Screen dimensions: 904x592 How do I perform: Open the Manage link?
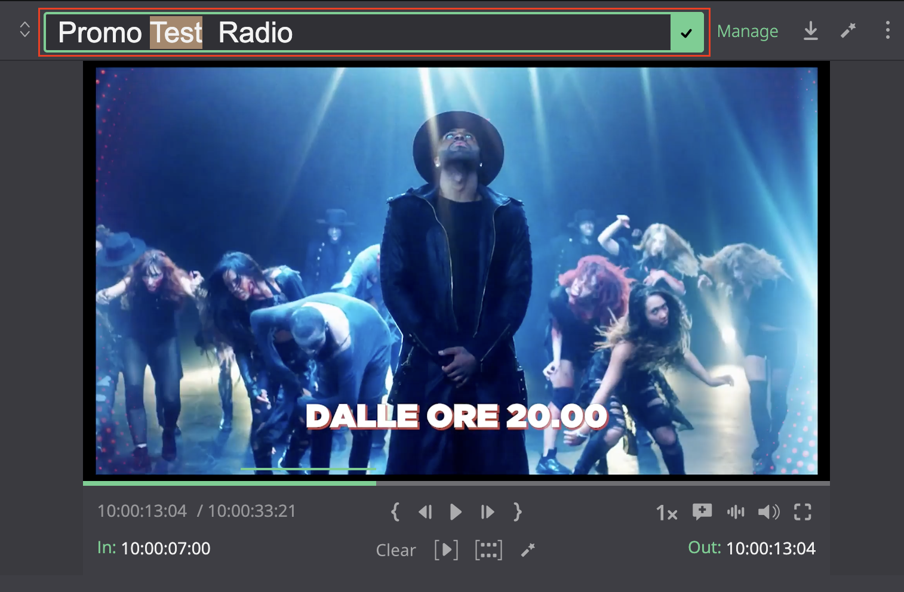(x=748, y=31)
